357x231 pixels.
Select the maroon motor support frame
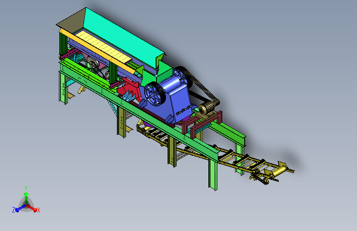tap(202, 124)
